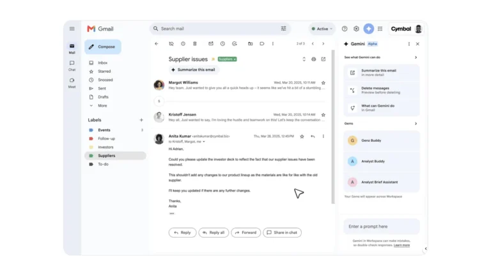Viewport: 491px width, 276px height.
Task: Expand the 5 collapsed messages
Action: (159, 101)
